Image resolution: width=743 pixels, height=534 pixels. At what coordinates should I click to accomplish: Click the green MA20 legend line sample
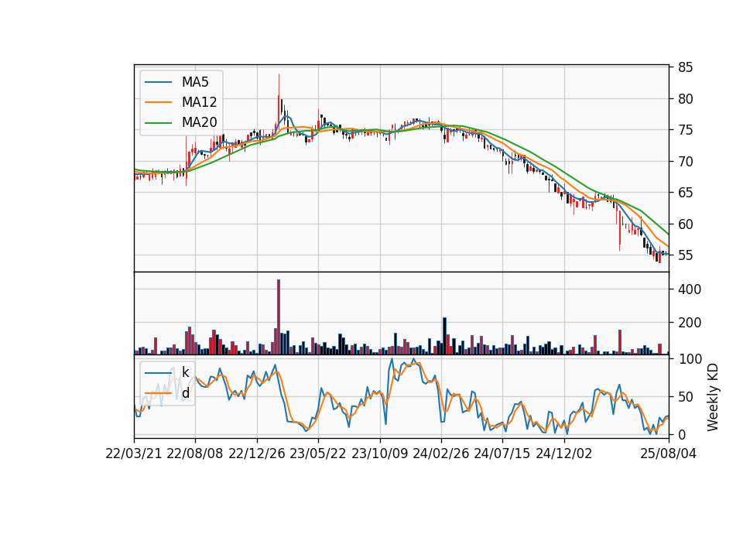[x=158, y=122]
